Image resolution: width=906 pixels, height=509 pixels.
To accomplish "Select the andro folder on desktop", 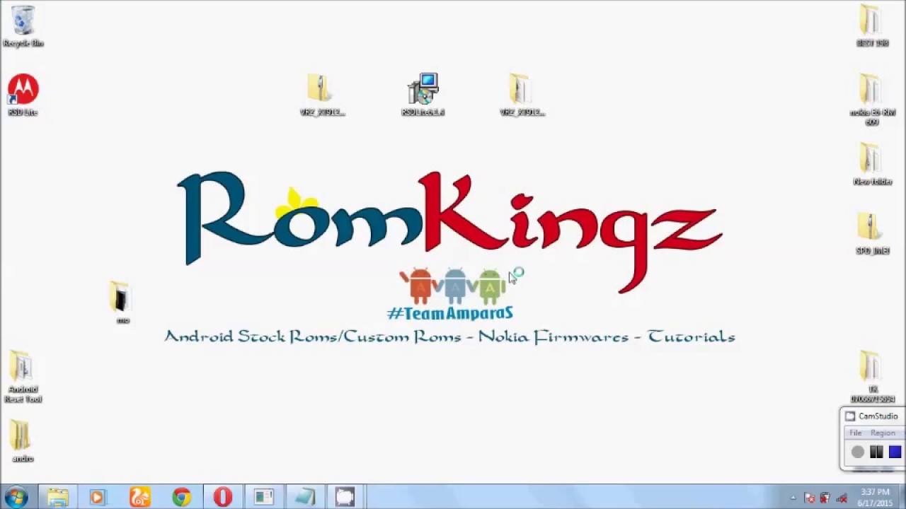I will [x=23, y=442].
